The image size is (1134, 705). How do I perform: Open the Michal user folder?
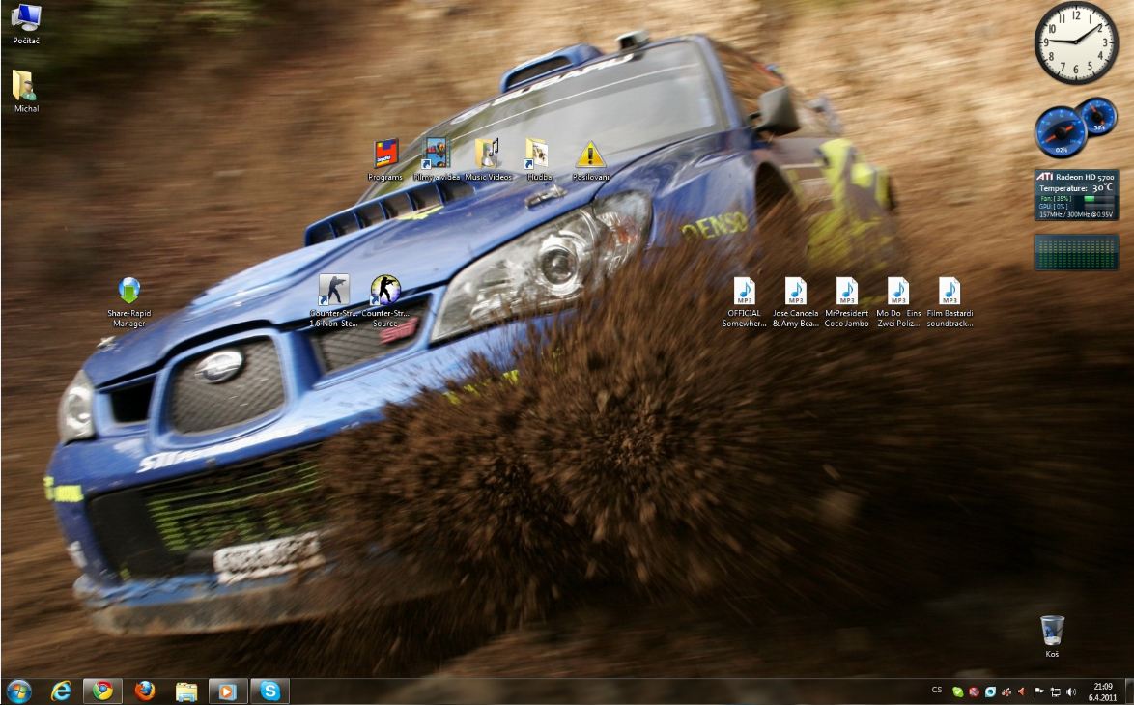click(26, 87)
